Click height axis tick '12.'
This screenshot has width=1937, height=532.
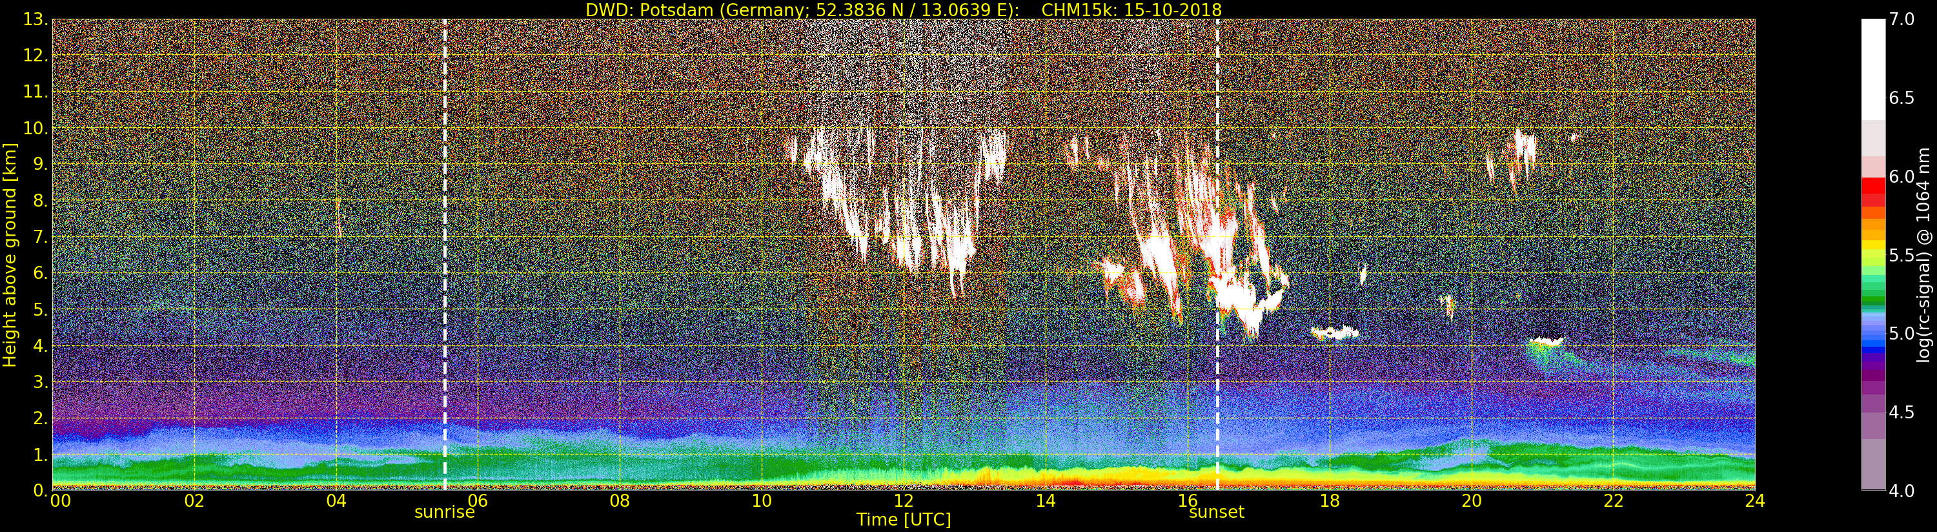(x=36, y=56)
